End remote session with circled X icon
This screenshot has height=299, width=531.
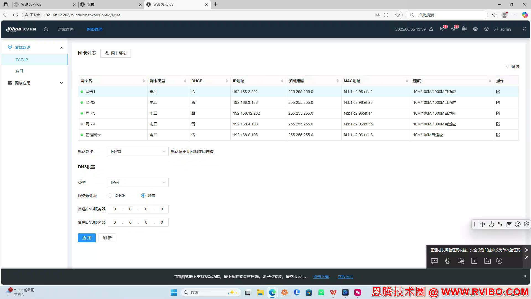499,261
